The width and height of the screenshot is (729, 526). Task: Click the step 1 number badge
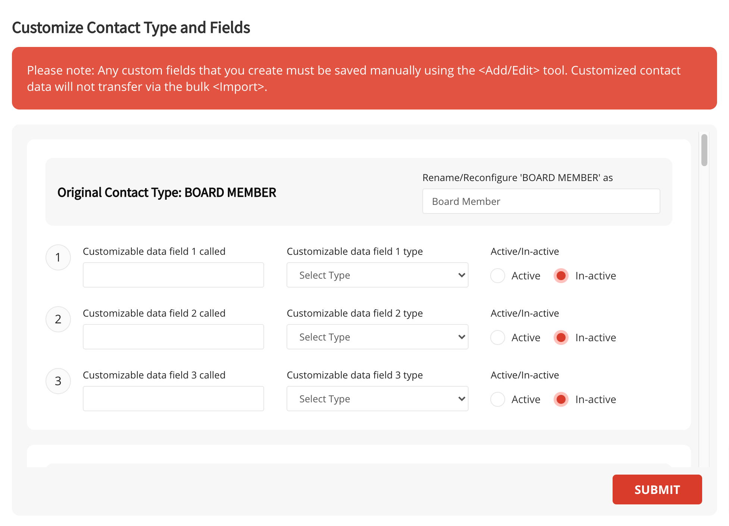pyautogui.click(x=58, y=257)
